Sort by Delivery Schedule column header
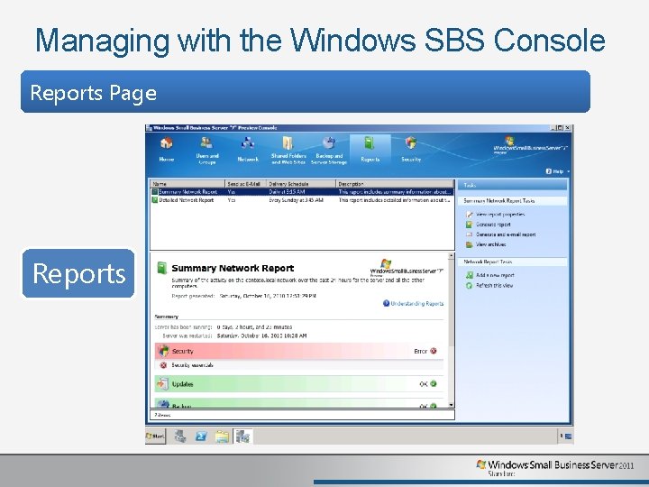649x487 pixels. 301,183
